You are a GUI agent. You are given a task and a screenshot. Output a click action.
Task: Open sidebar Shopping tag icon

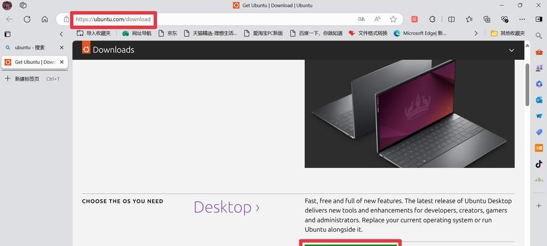tap(539, 132)
